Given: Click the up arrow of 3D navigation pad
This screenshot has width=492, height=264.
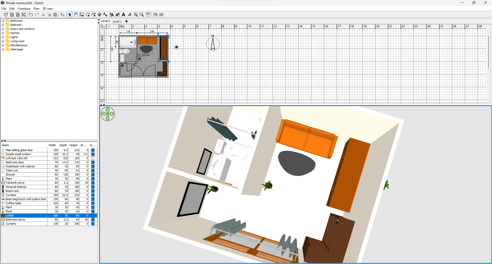Looking at the screenshot, I should (x=108, y=110).
